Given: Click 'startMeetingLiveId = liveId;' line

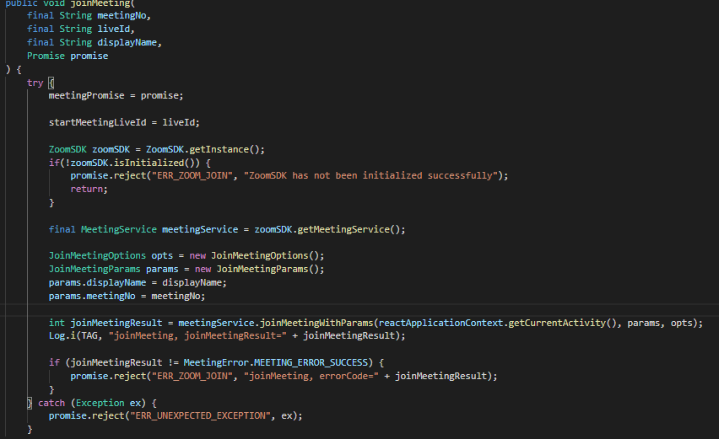Looking at the screenshot, I should point(124,122).
